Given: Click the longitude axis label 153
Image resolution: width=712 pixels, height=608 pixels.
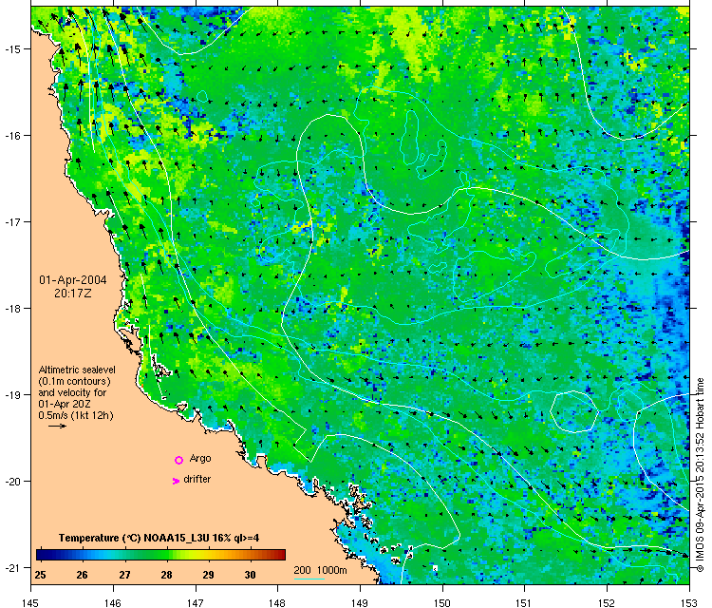Looking at the screenshot, I should coord(689,603).
